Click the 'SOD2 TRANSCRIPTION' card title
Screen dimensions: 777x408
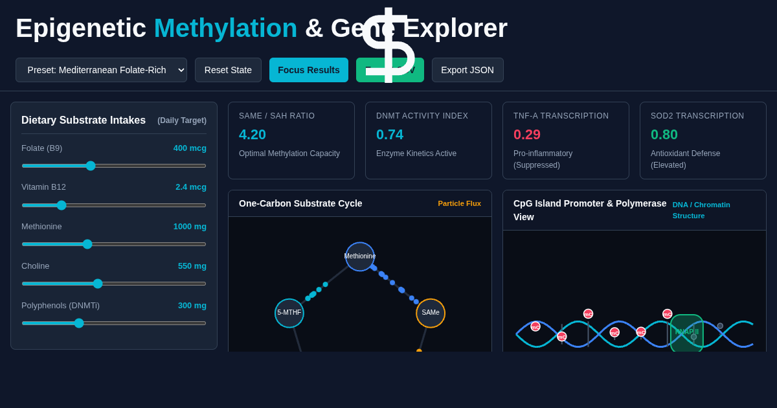pos(697,116)
